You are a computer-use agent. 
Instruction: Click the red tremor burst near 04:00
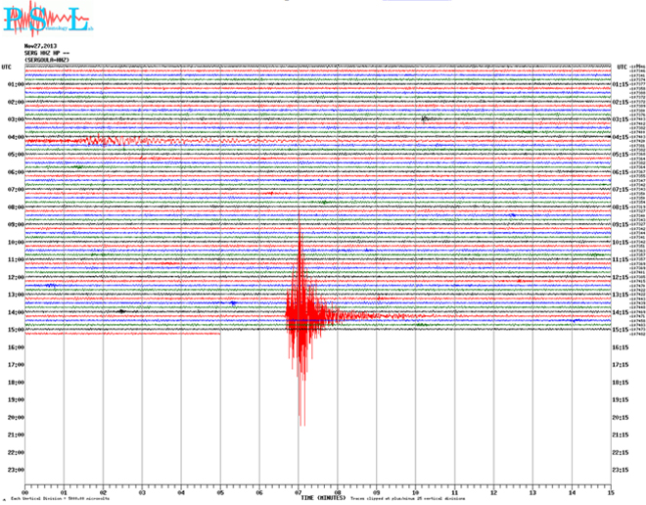coord(98,140)
